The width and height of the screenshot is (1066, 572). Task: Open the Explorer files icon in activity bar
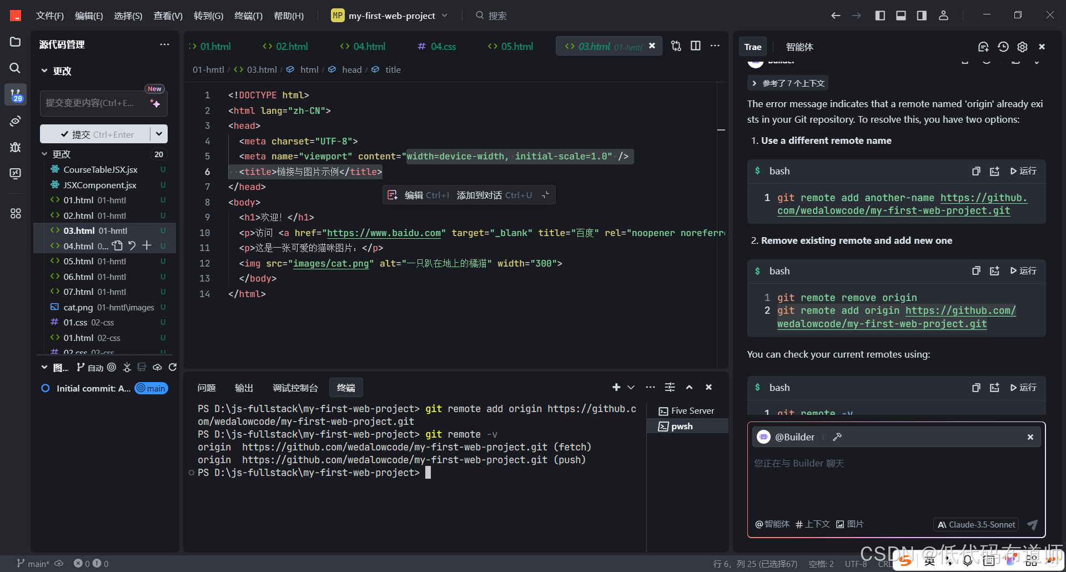(15, 42)
